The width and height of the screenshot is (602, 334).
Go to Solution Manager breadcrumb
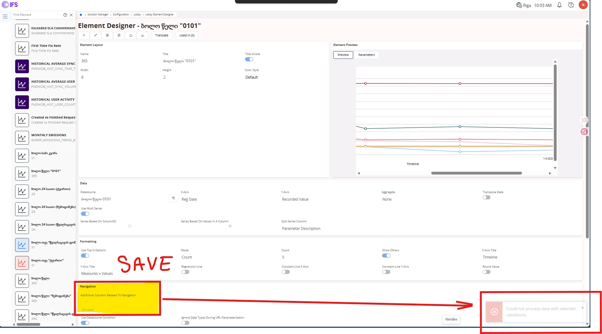click(x=98, y=14)
